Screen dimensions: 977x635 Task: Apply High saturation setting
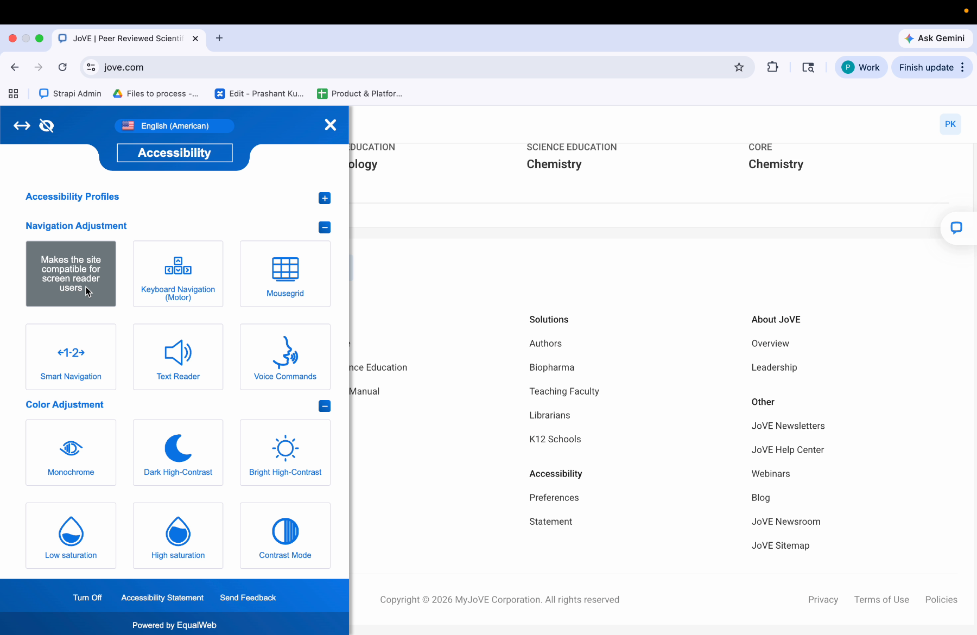click(178, 535)
